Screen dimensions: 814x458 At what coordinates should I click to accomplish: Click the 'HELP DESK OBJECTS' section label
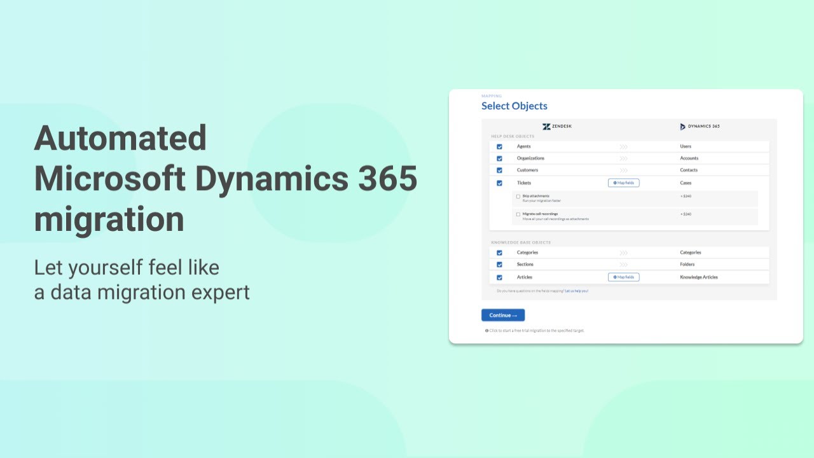[513, 136]
